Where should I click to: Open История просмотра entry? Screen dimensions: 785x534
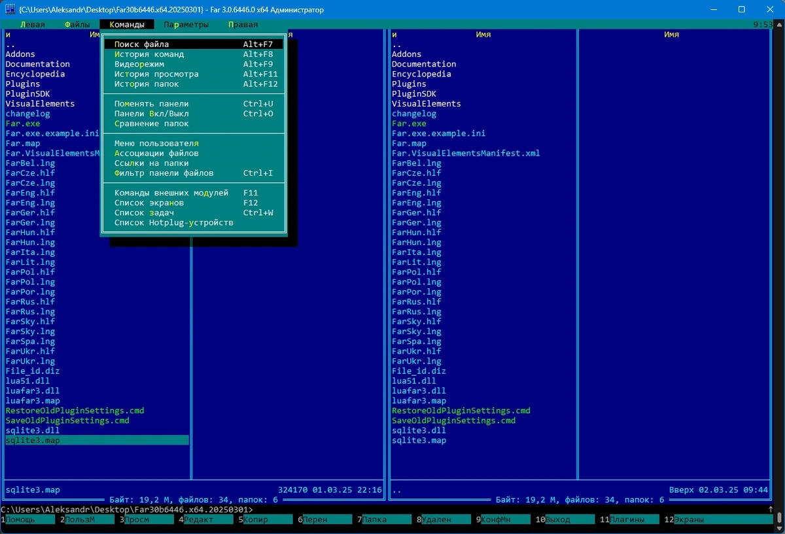tap(194, 74)
